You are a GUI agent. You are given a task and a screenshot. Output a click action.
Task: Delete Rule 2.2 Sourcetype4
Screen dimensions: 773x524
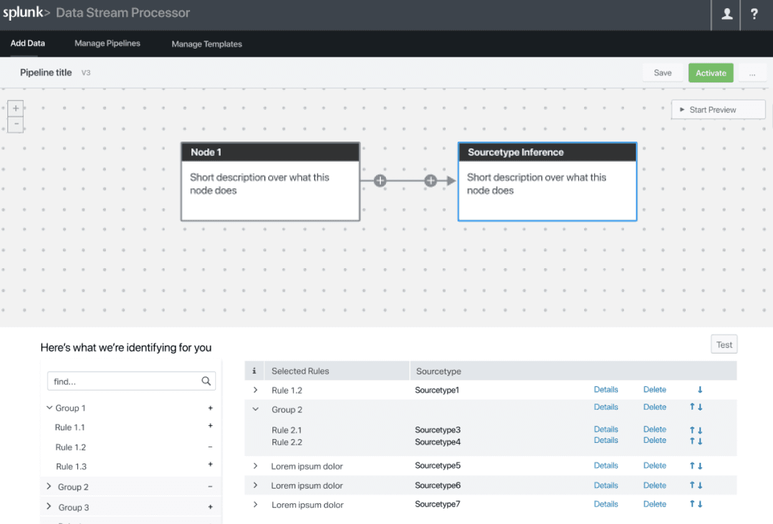(x=655, y=440)
